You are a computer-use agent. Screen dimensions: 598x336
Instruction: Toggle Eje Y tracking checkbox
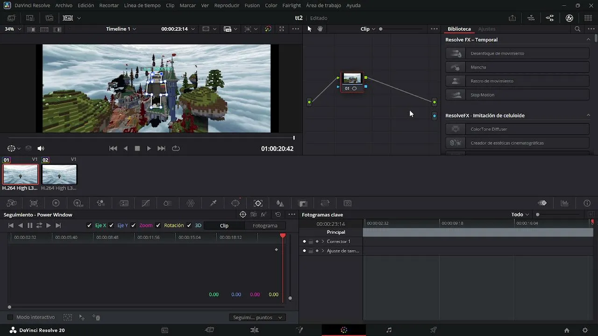click(x=111, y=225)
